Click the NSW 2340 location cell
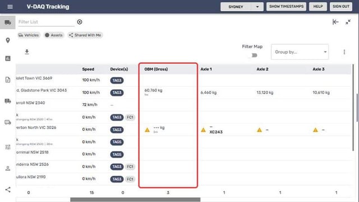Image resolution: width=359 pixels, height=202 pixels. coord(30,103)
